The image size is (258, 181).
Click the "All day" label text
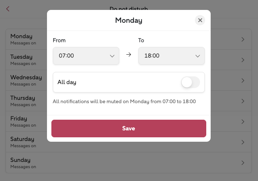point(67,82)
